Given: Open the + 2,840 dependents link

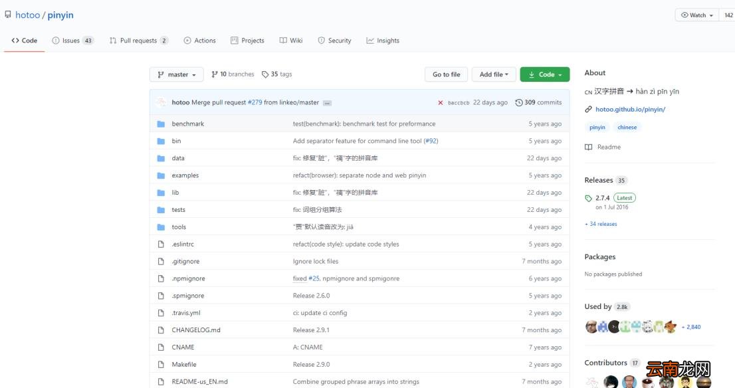Looking at the screenshot, I should 691,327.
